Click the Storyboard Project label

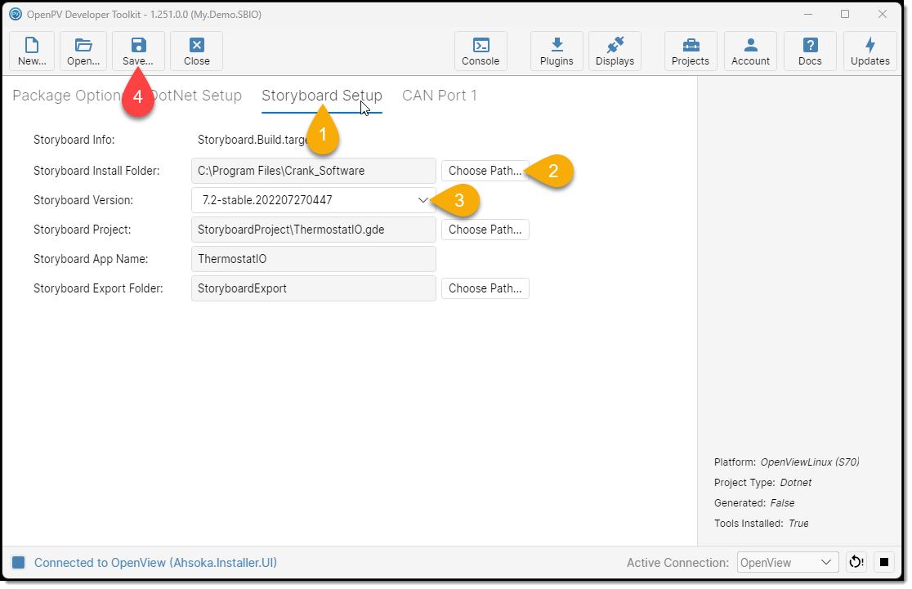(82, 230)
